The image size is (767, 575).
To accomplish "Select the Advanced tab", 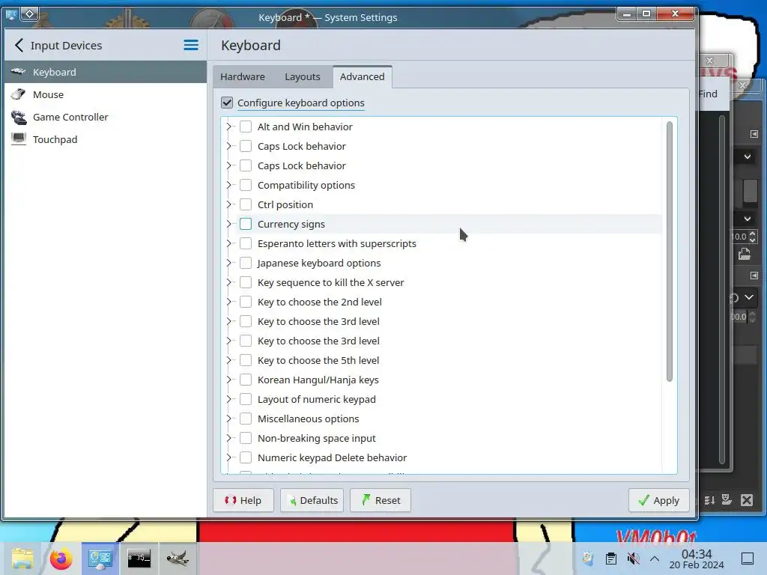I will [362, 77].
